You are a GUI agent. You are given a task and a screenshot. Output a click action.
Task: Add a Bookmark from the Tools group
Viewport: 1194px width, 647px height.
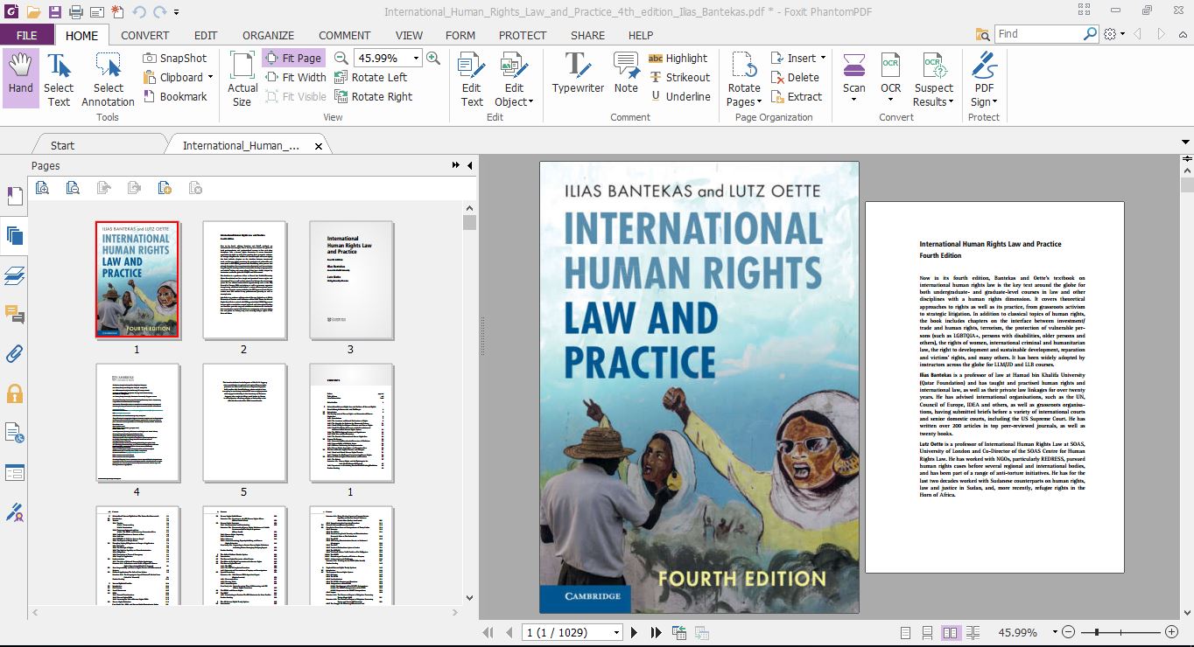tap(175, 96)
